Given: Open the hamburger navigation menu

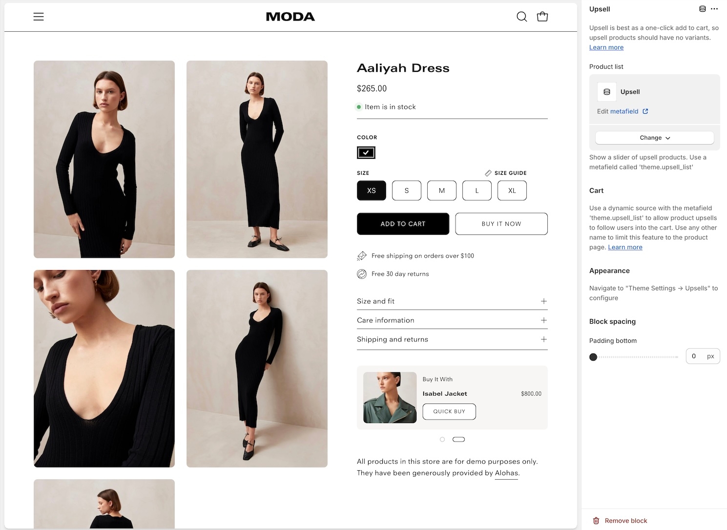Looking at the screenshot, I should point(39,17).
